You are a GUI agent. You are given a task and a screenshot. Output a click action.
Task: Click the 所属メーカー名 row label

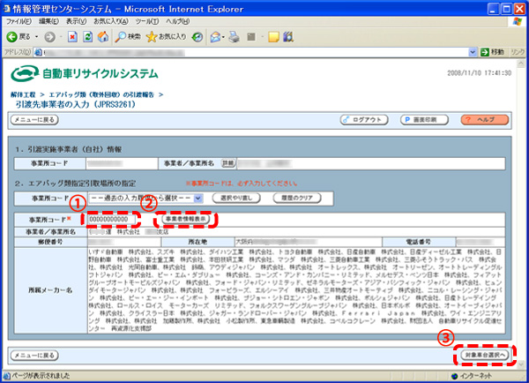pos(50,290)
